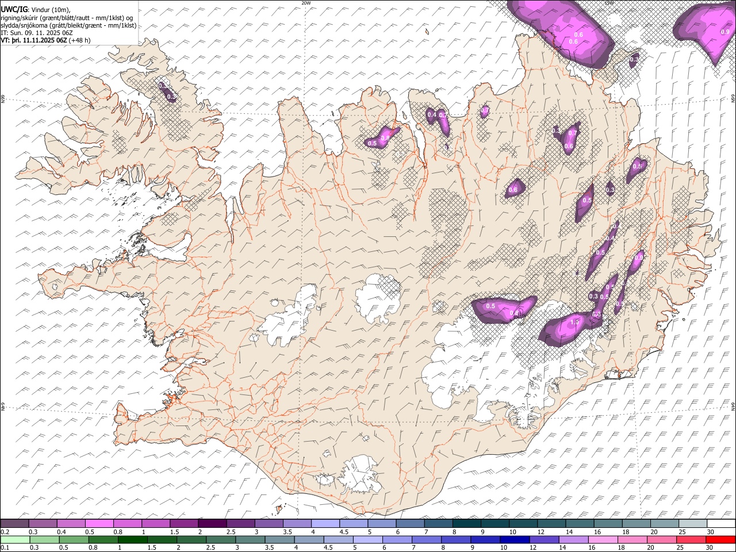Select light grey 25 swatch, upper legend row
736x552 pixels.
click(x=693, y=523)
